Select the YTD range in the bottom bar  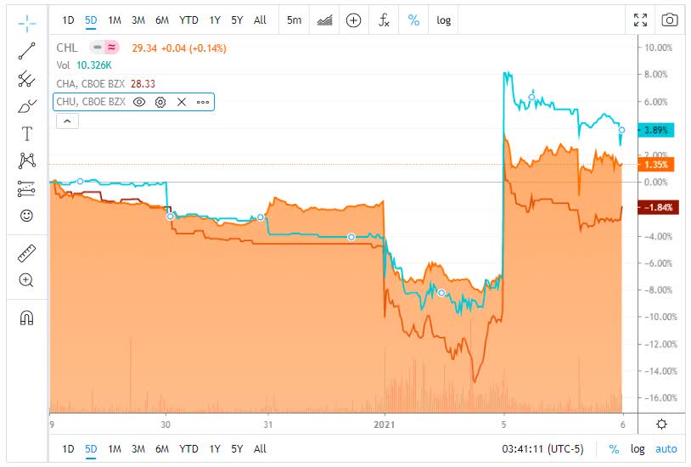(188, 449)
